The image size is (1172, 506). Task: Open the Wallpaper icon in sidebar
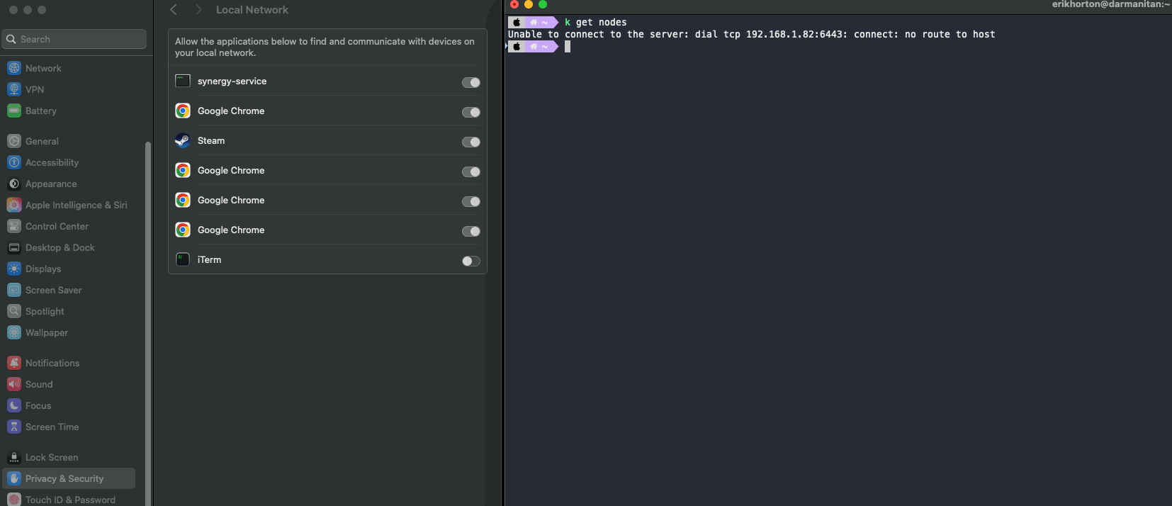click(x=14, y=332)
